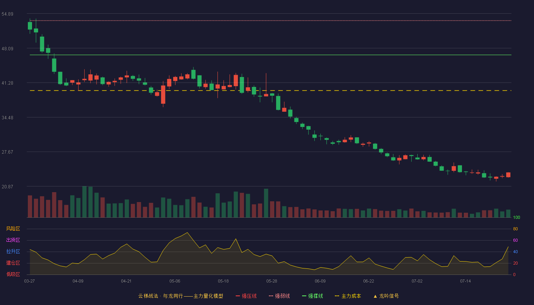Toggle the 强撑线 legend entry
This screenshot has height=305, width=534.
coord(312,296)
